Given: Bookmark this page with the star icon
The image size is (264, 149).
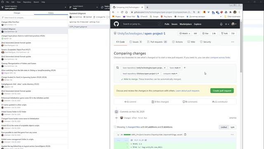Looking at the screenshot, I should (x=198, y=12).
